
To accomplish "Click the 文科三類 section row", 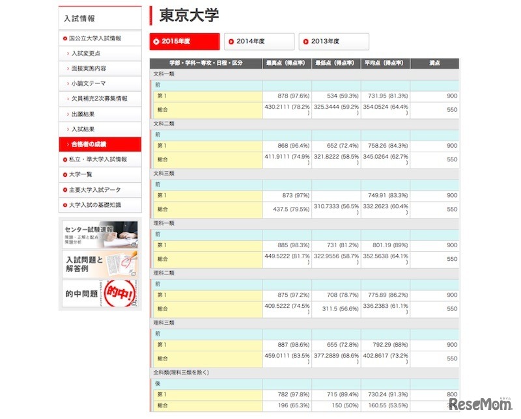I will (x=304, y=174).
